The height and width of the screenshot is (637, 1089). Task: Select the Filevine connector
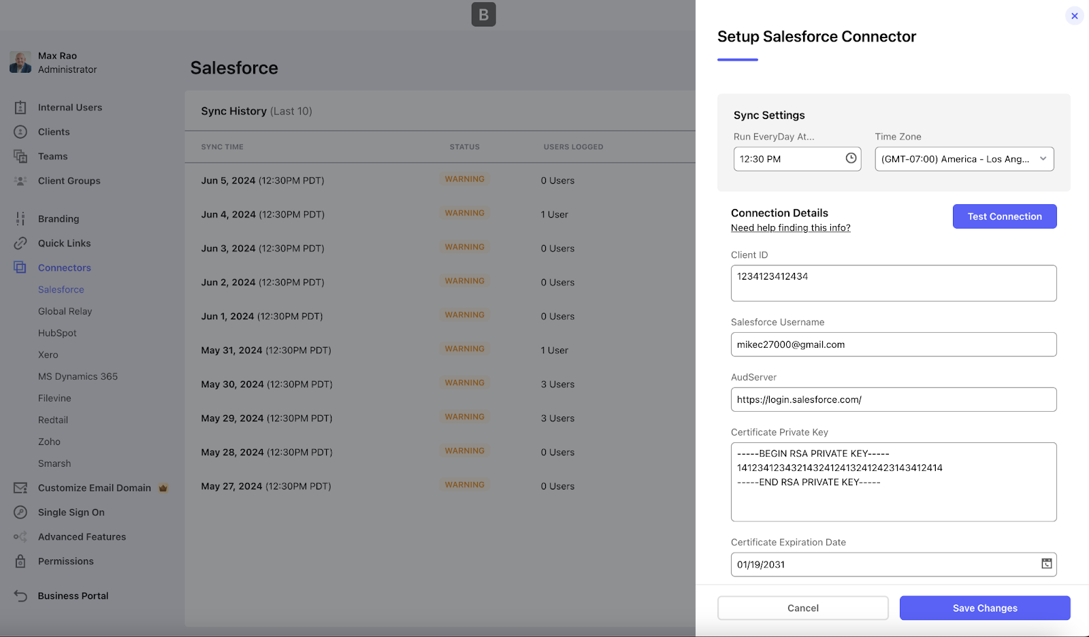(54, 398)
